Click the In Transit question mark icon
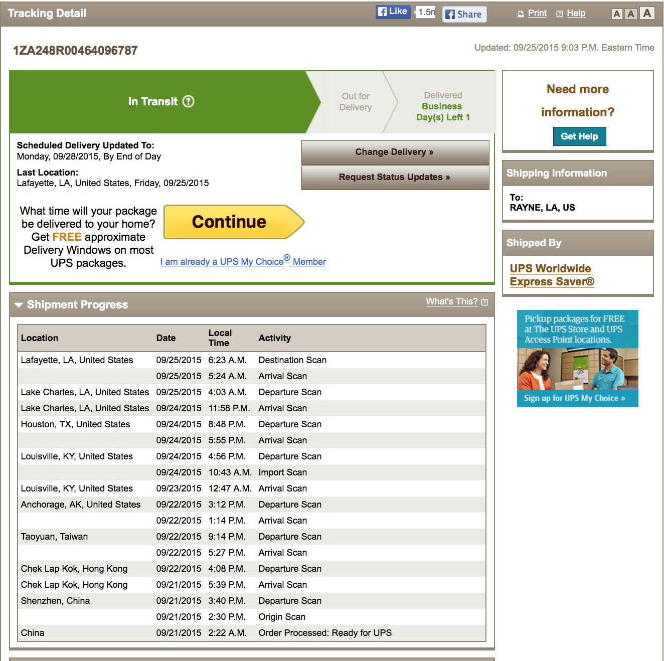The height and width of the screenshot is (661, 664). tap(189, 101)
